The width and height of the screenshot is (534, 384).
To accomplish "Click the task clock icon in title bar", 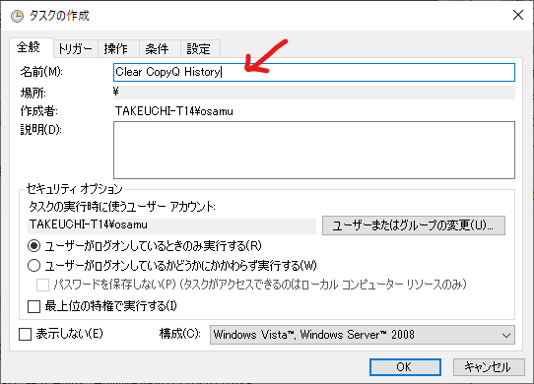I will (17, 16).
